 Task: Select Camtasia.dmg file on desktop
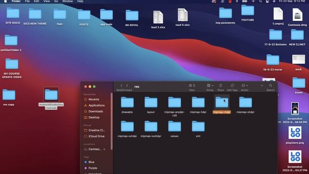coord(297,15)
